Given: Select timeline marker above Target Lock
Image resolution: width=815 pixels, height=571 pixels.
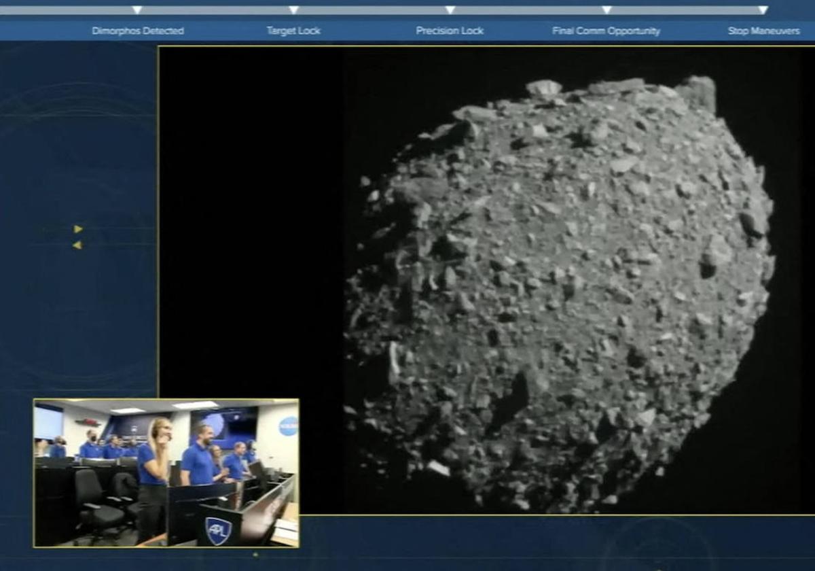Looking at the screenshot, I should 293,10.
